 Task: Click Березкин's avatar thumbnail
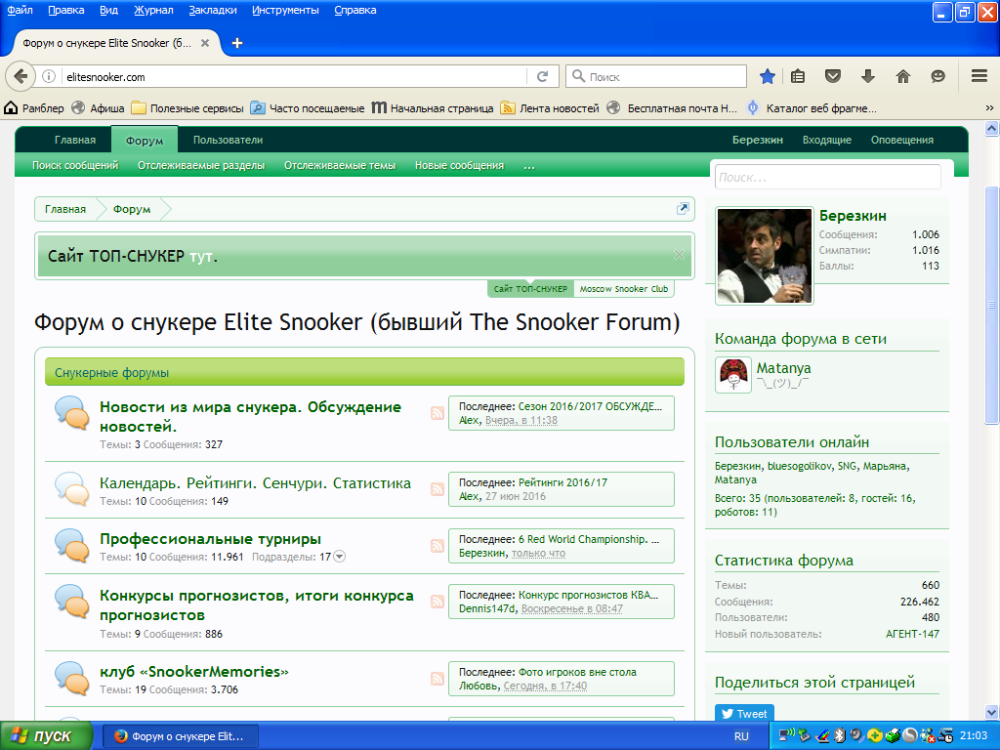tap(764, 255)
